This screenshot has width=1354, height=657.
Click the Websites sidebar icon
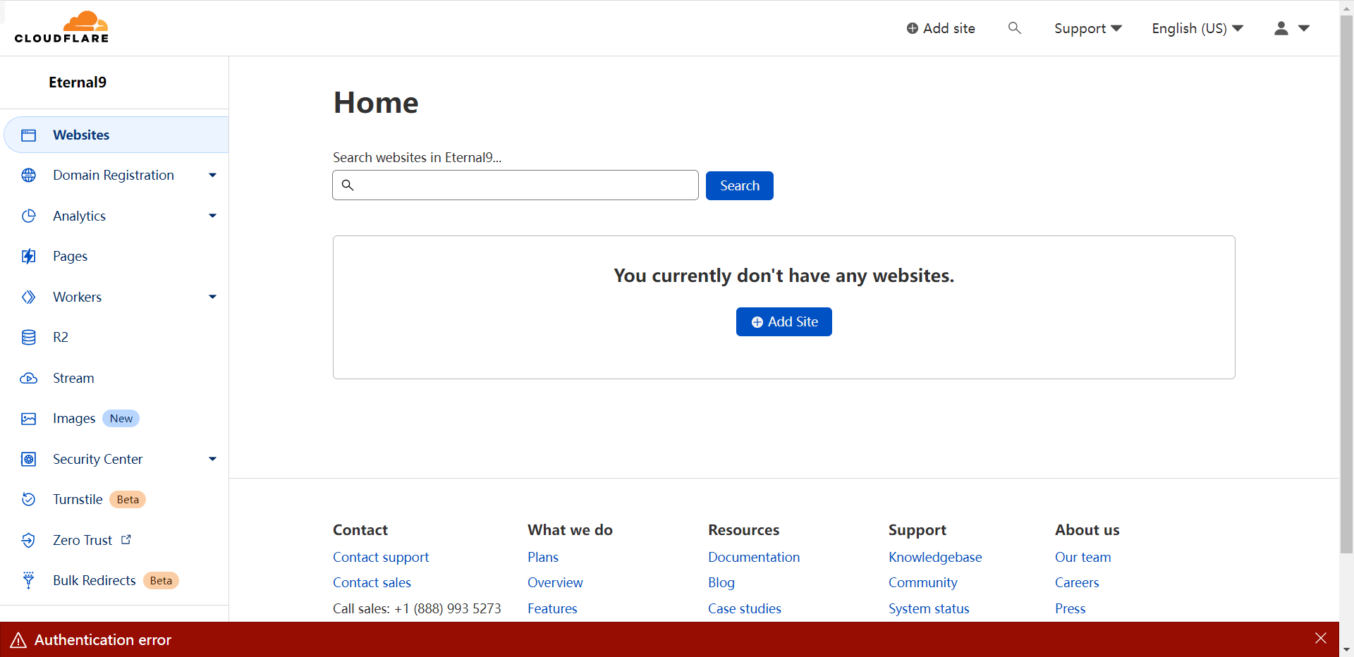[x=28, y=135]
